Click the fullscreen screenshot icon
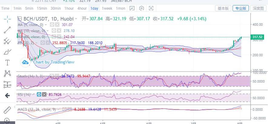The image size is (268, 124). 151,8
